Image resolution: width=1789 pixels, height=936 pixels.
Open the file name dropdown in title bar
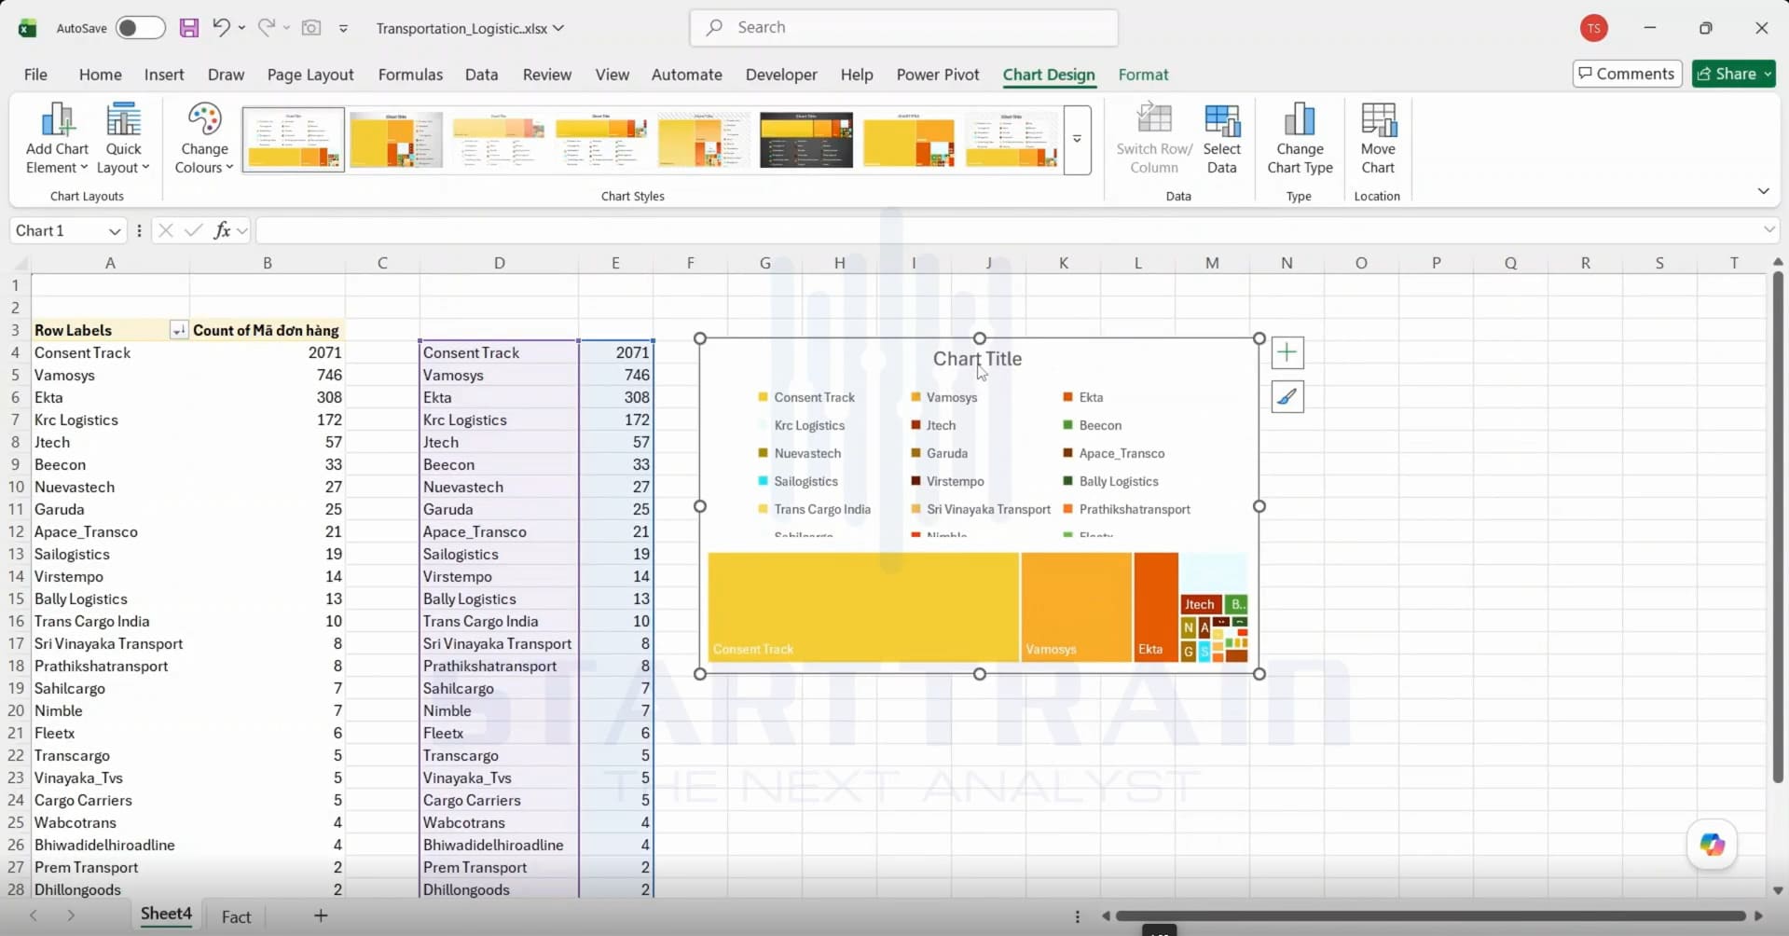[558, 28]
